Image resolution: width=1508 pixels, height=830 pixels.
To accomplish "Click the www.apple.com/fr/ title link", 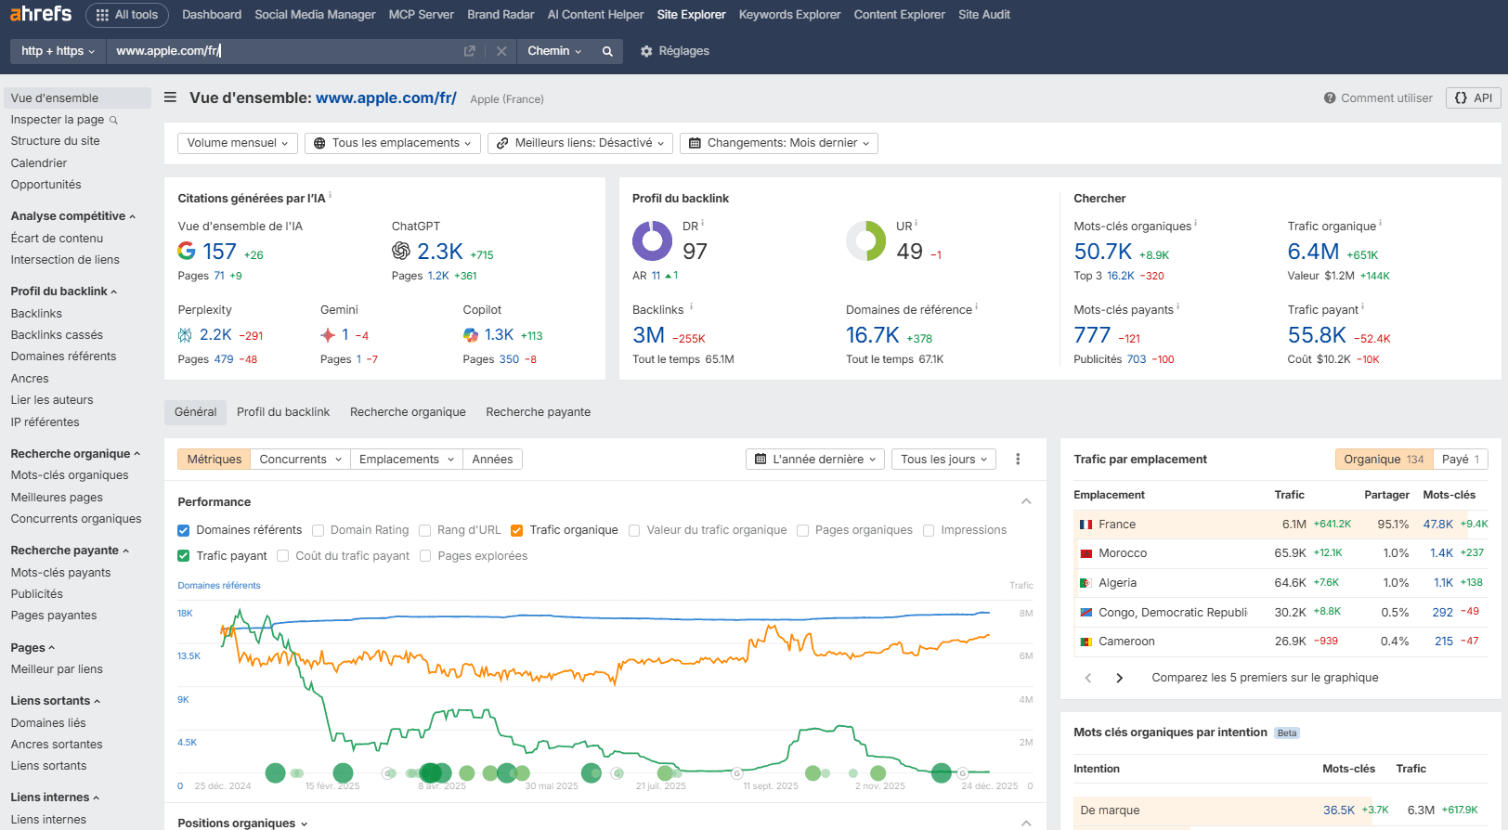I will click(386, 97).
